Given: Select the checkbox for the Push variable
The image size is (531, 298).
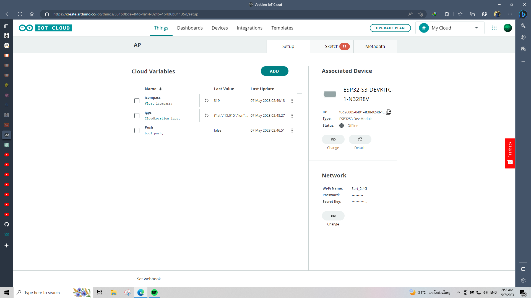Looking at the screenshot, I should [137, 130].
